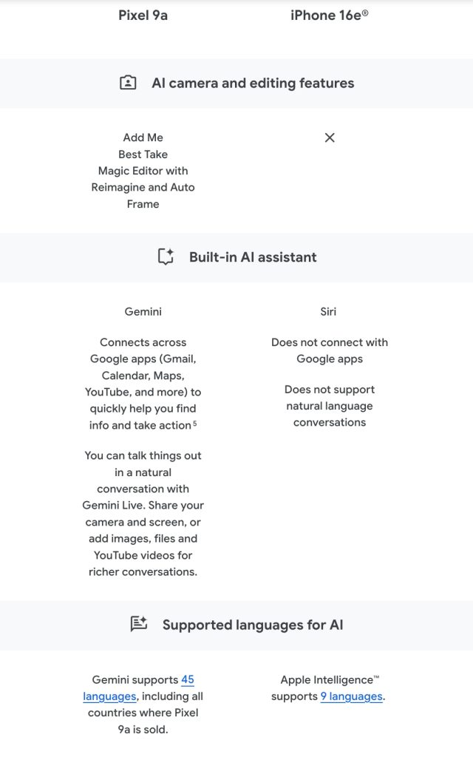Select the Pixel 9a column header

pyautogui.click(x=143, y=15)
